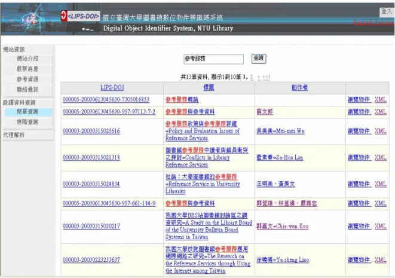
Task: Click XML for 參考服務概論 row
Action: click(381, 100)
